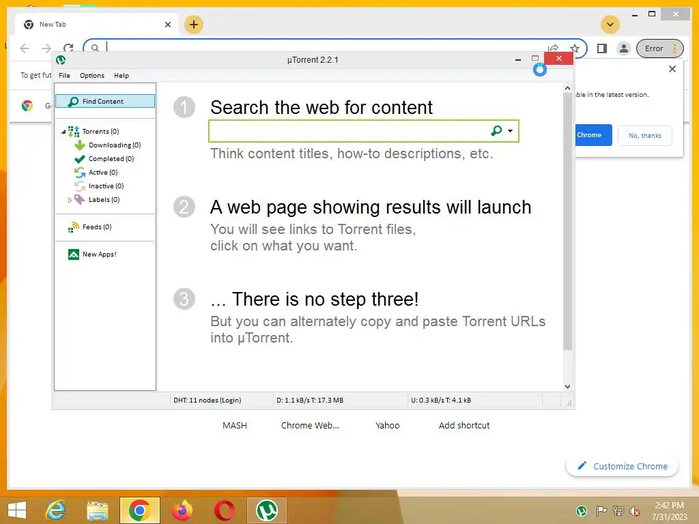Click DHT: 11 nodes (Login) status
Image resolution: width=699 pixels, height=524 pixels.
point(208,400)
